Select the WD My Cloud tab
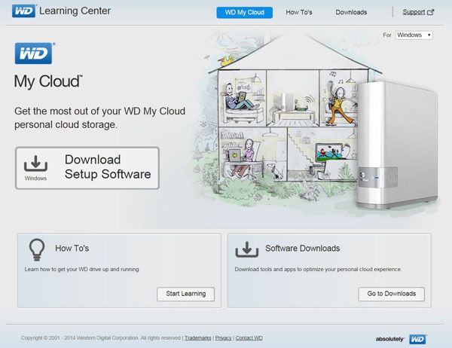The image size is (452, 348). (x=244, y=12)
